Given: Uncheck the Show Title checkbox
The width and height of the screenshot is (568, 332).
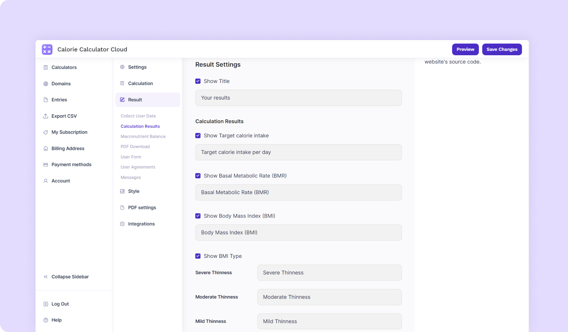Looking at the screenshot, I should (198, 81).
